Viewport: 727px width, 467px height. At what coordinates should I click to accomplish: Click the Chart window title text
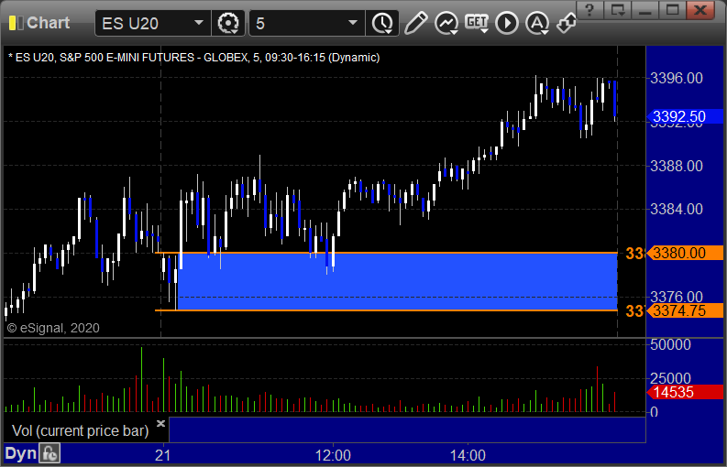49,23
